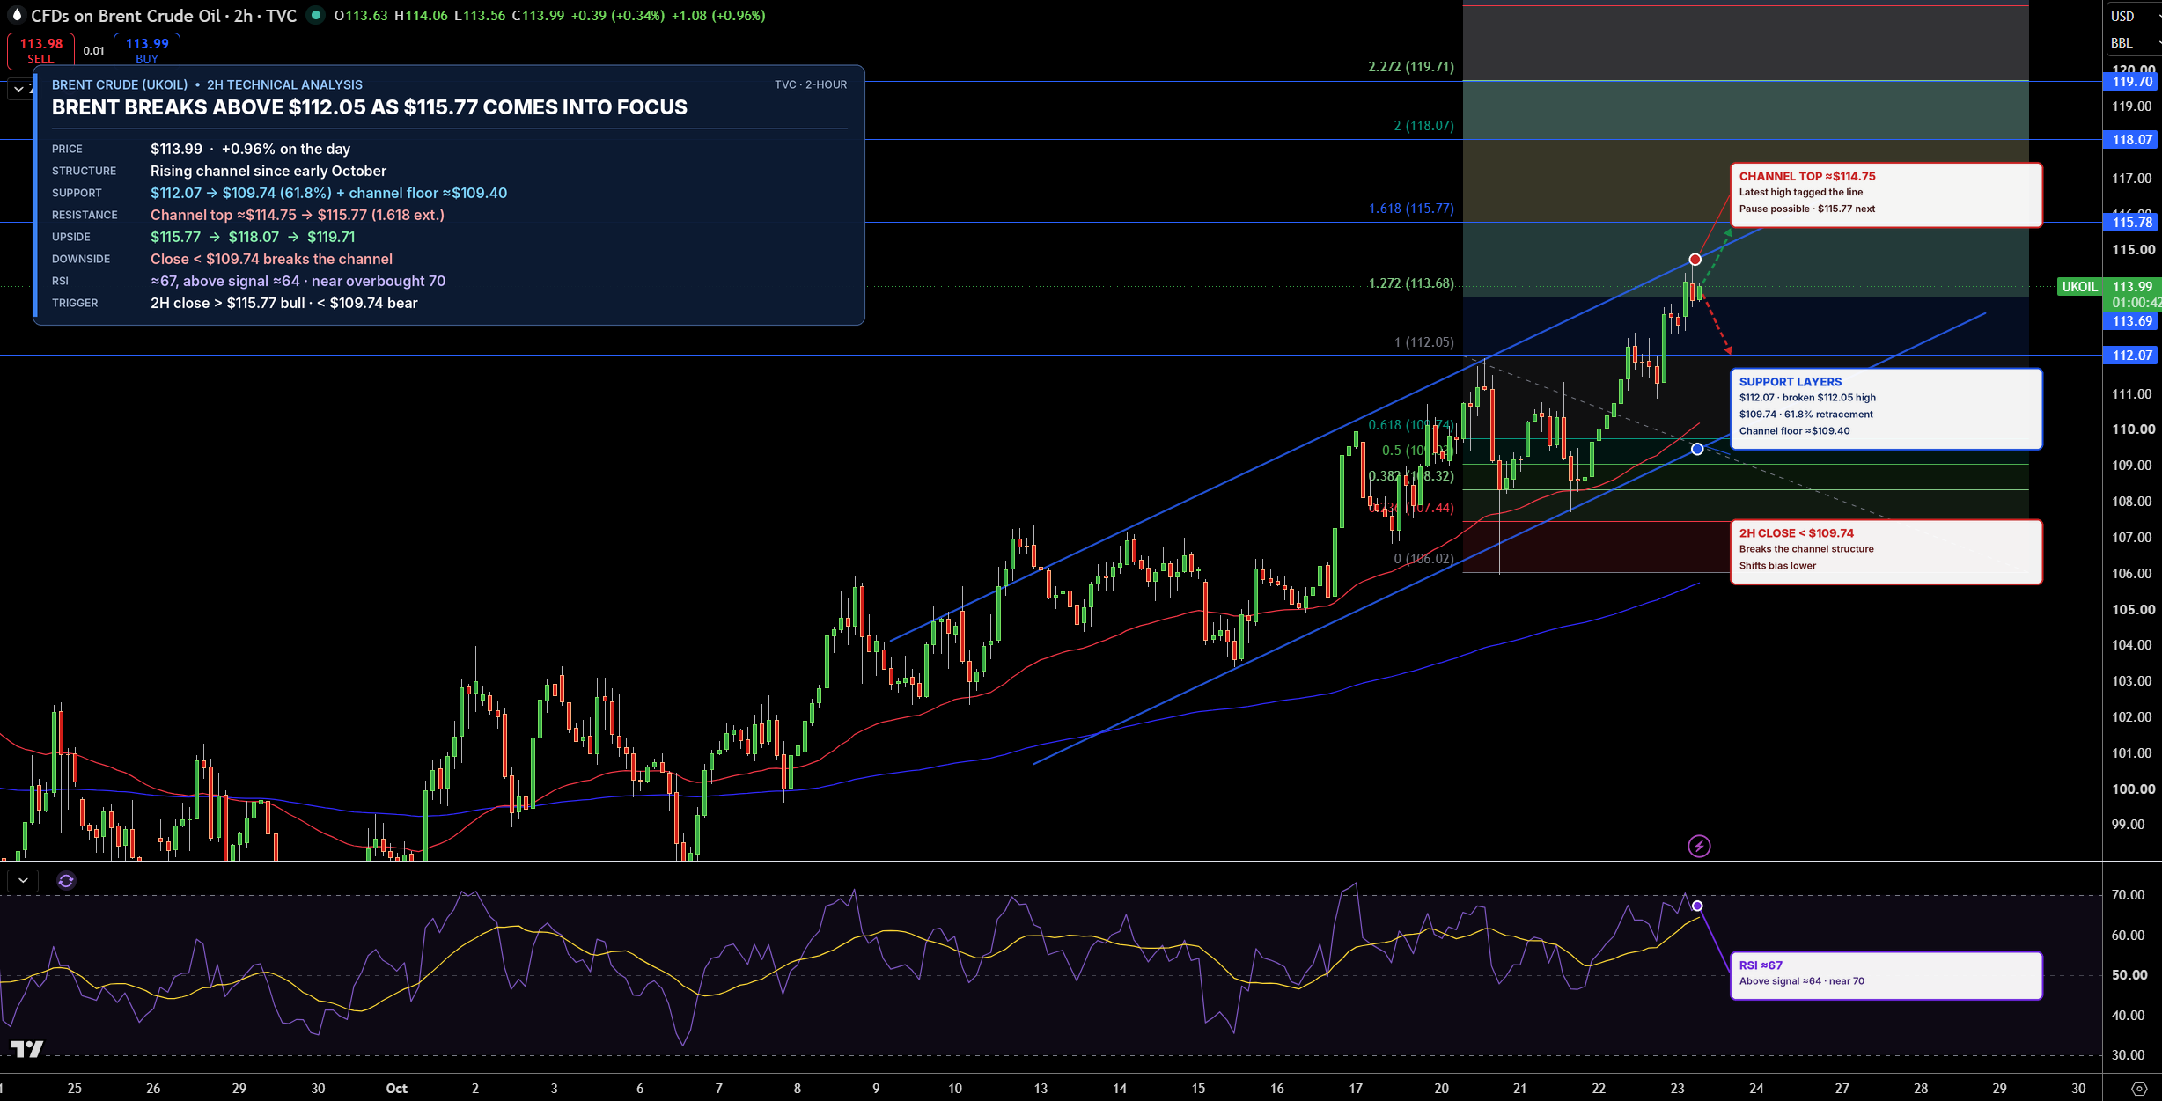Click the headline BRENT BREAKS ABOVE $112.05
2162x1101 pixels.
click(x=370, y=107)
